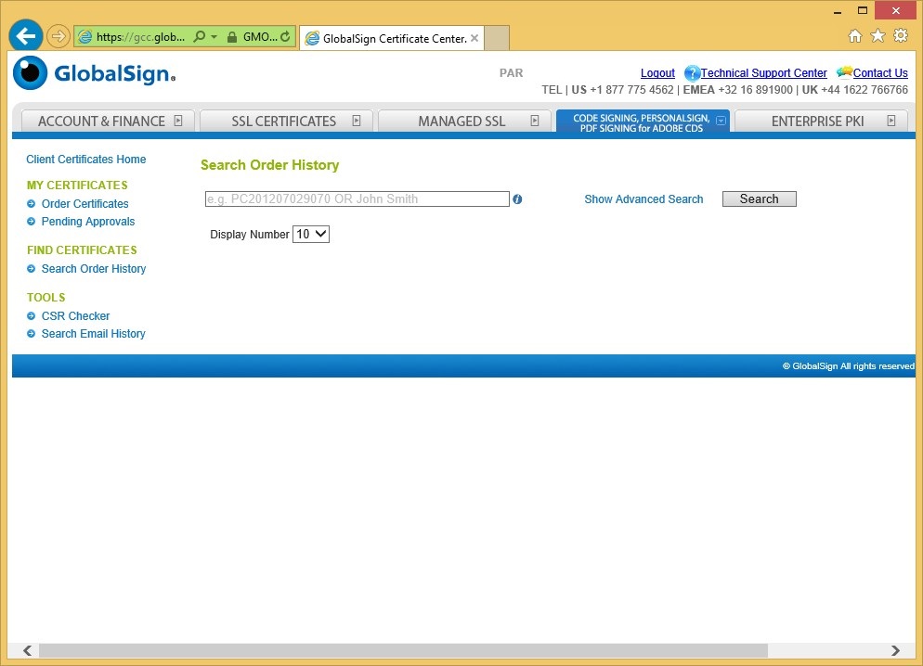The width and height of the screenshot is (923, 666).
Task: Switch to Enterprise PKI tab
Action: click(x=821, y=122)
